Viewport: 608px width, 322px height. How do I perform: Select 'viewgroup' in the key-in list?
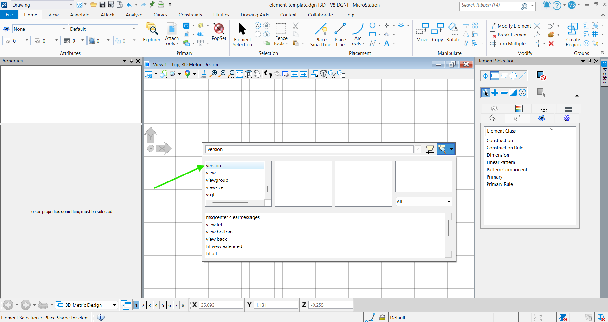coord(217,180)
